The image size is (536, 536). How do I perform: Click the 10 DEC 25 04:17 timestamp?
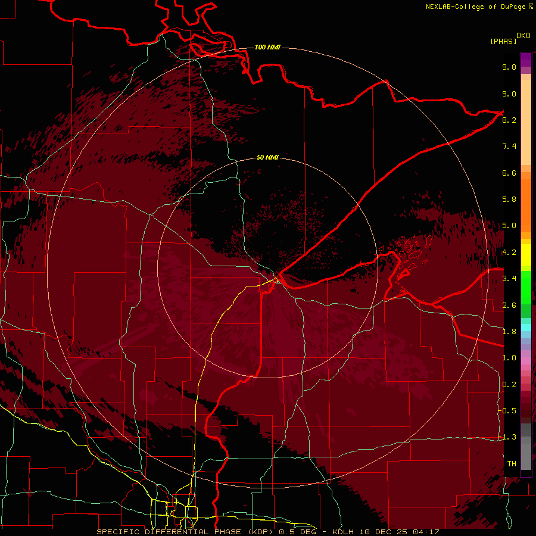click(x=399, y=532)
